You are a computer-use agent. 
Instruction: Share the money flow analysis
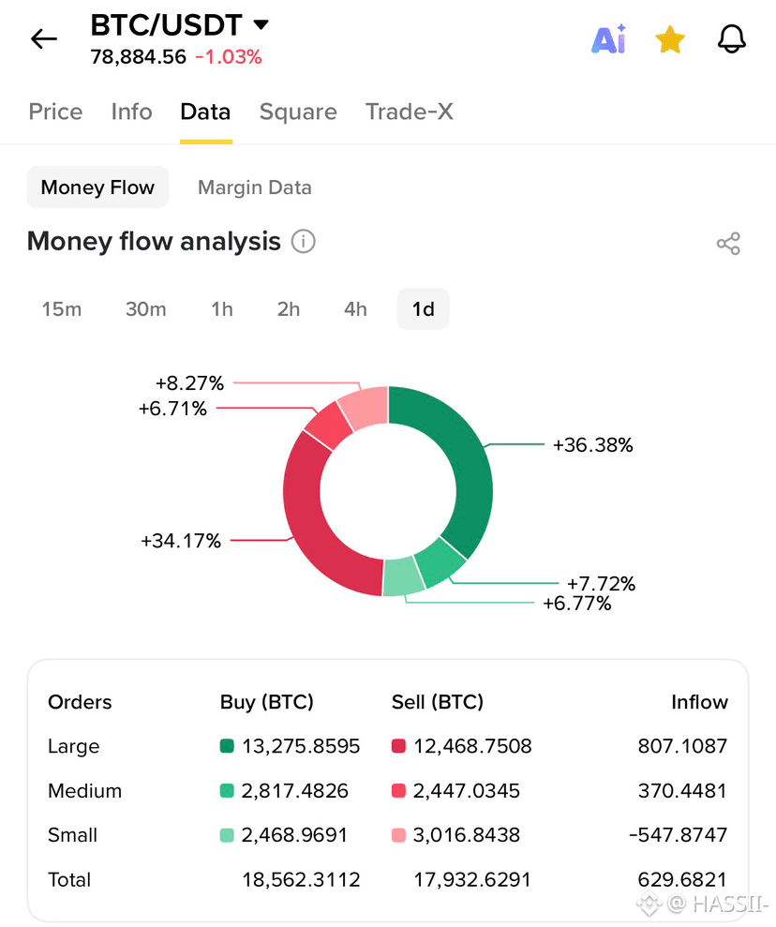coord(728,244)
